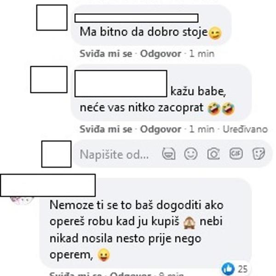Open the sticker picker icon
276x276 pixels.
click(x=259, y=154)
